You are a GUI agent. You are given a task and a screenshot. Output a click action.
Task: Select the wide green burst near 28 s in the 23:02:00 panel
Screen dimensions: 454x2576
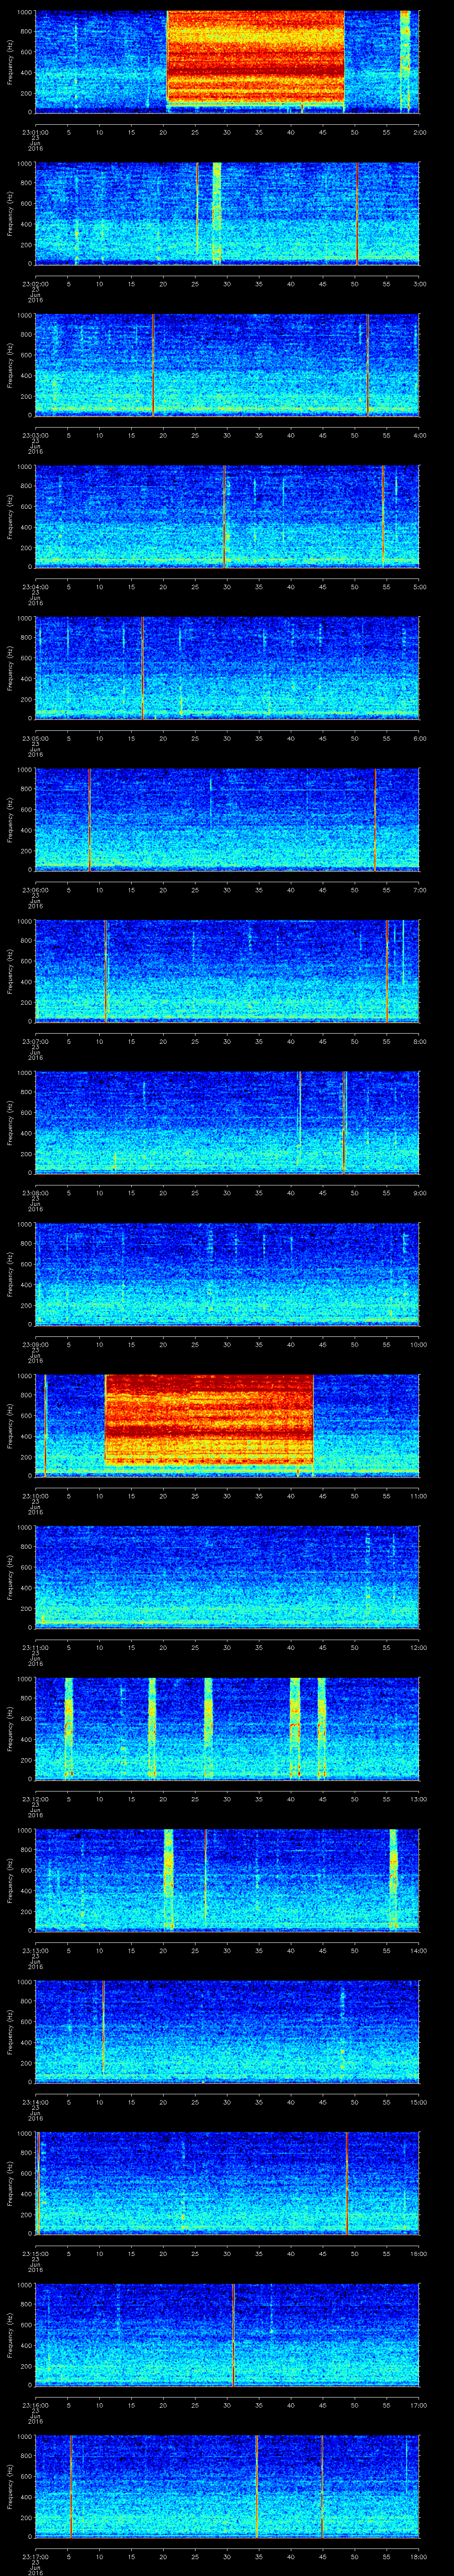[x=216, y=212]
